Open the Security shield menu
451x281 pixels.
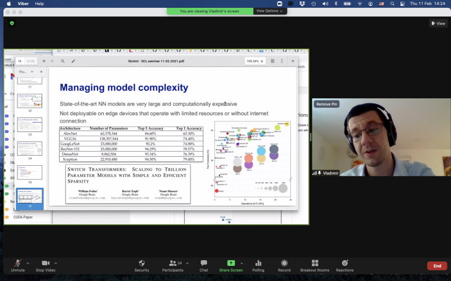click(x=142, y=265)
